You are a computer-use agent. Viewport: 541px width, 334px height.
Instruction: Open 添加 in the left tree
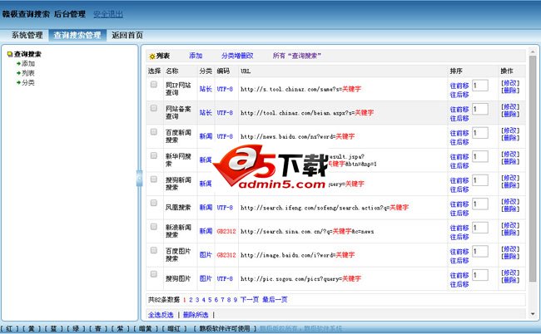(28, 64)
